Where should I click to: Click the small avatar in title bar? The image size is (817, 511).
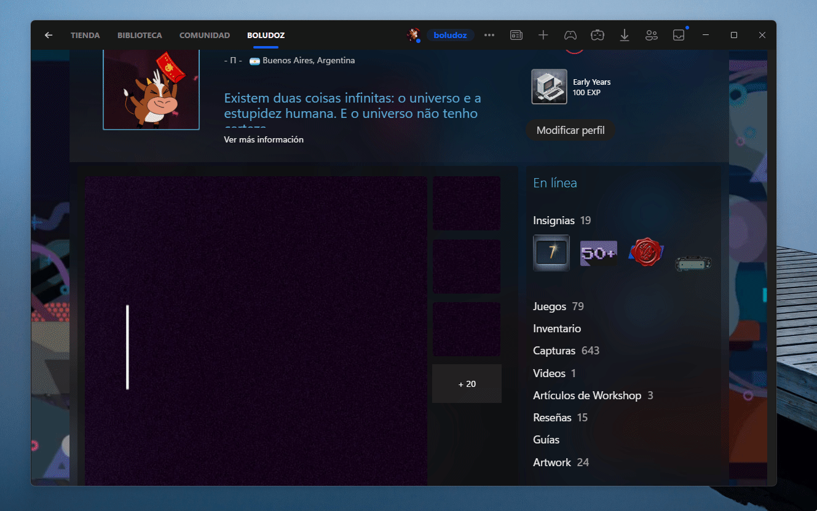(413, 35)
